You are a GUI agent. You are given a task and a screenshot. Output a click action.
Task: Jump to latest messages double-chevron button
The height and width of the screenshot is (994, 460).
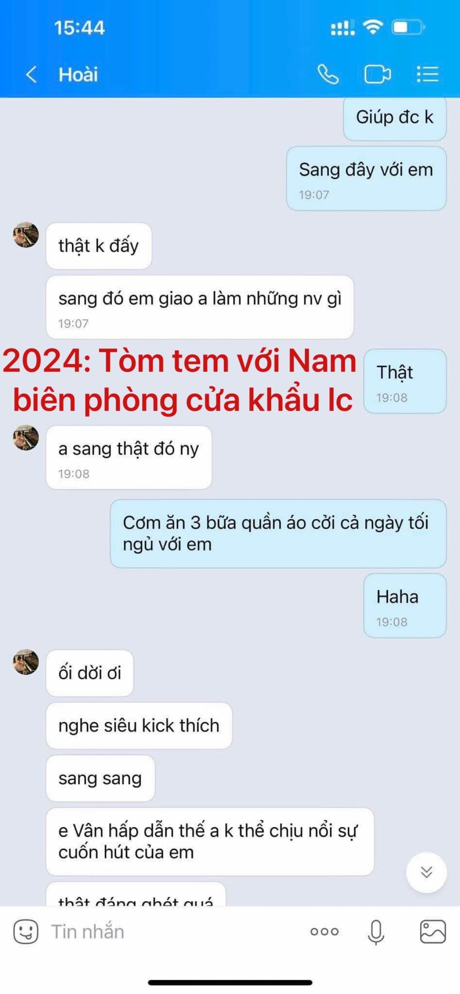pyautogui.click(x=427, y=872)
